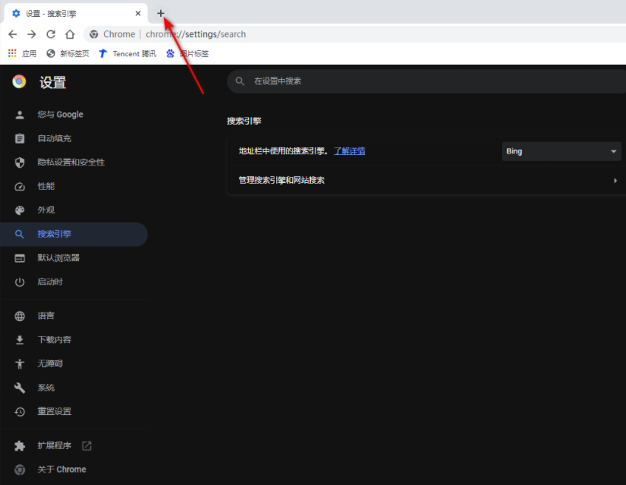This screenshot has width=626, height=485.
Task: Click the Chrome site info chip
Action: (x=113, y=35)
